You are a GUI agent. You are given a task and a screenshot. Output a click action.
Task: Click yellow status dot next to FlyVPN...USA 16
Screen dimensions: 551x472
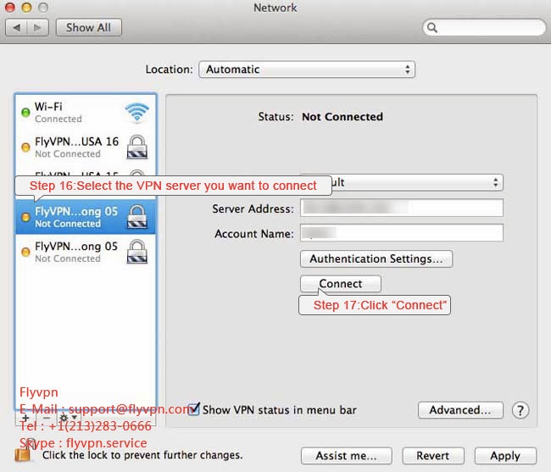pos(25,147)
